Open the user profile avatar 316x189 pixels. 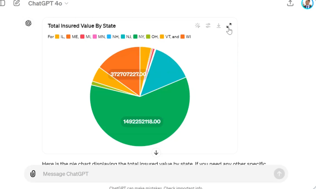point(307,4)
